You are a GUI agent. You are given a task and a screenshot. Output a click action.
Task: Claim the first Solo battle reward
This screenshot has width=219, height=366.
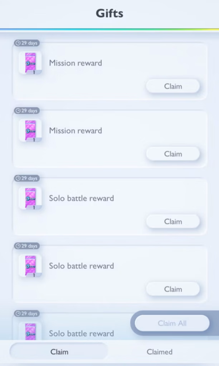(x=173, y=222)
